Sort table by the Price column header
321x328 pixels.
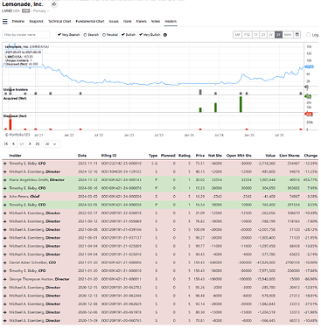click(x=200, y=156)
